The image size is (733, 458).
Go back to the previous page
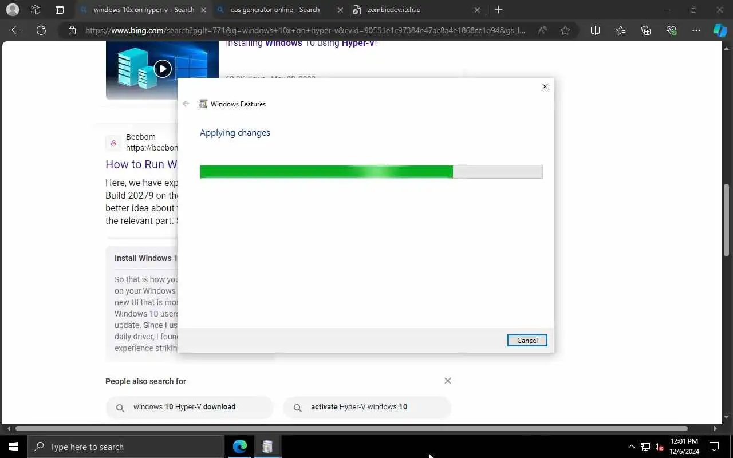tap(16, 30)
